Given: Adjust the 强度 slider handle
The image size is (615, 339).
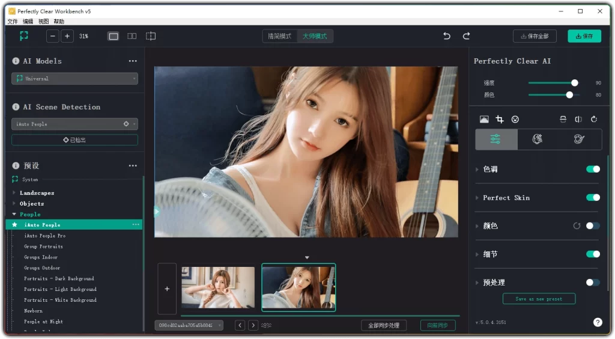Looking at the screenshot, I should [x=575, y=83].
